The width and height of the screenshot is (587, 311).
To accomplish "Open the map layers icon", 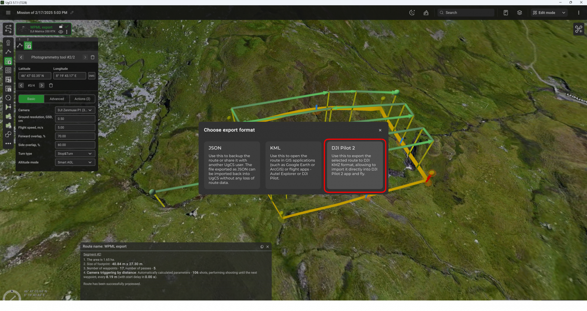I will (520, 13).
